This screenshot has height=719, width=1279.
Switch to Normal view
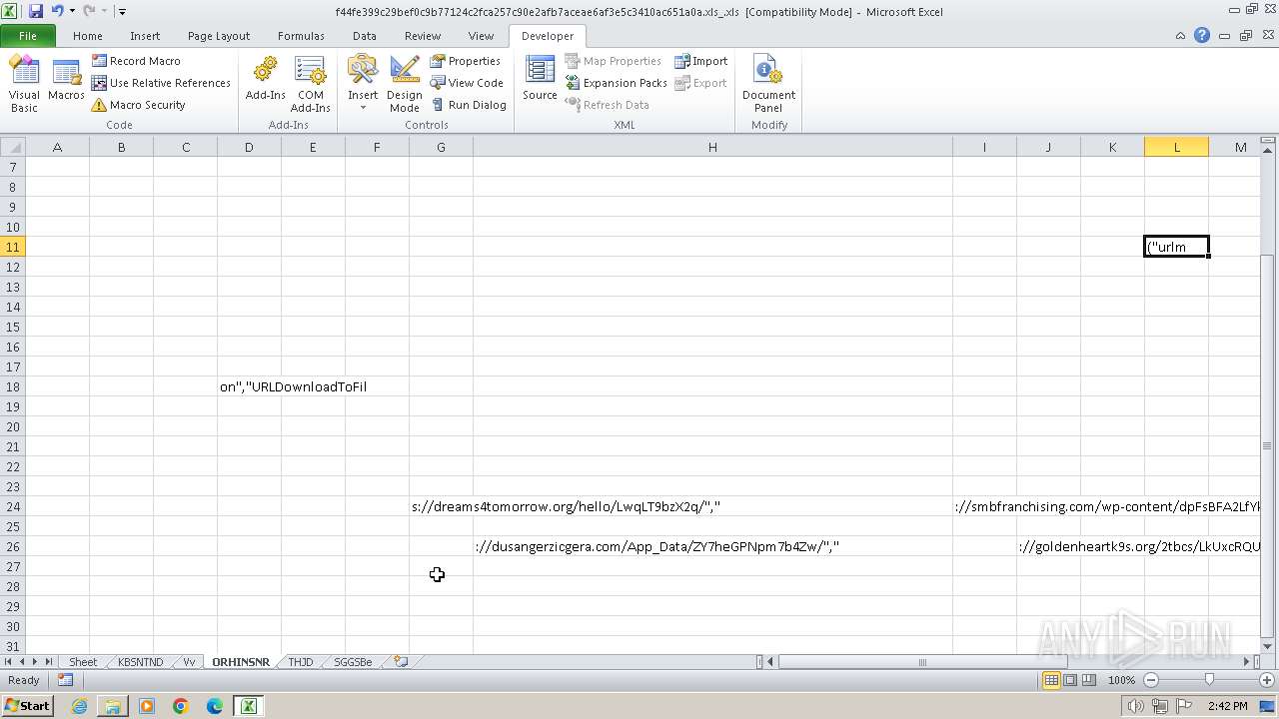point(1051,680)
